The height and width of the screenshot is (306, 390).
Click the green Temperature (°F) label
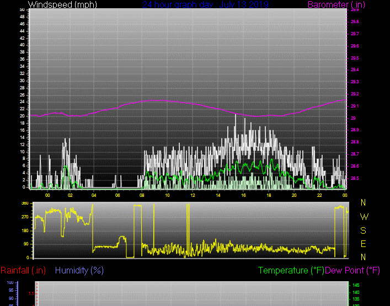pos(291,270)
